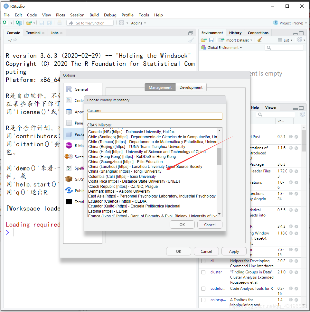Open the workspace panes dropdown arrow
The image size is (310, 312).
(127, 23)
